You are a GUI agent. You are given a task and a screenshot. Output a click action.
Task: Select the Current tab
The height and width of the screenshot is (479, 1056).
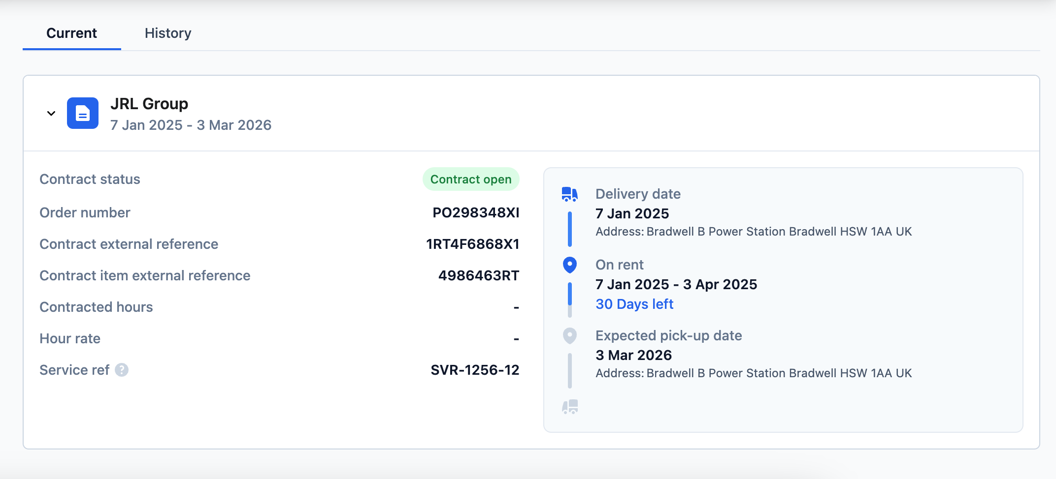tap(71, 33)
